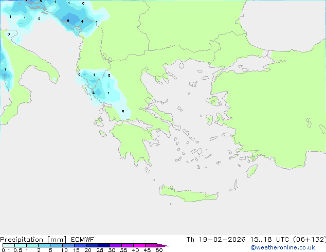Click the "30" legend scale label
The height and width of the screenshot is (252, 326).
coord(112,250)
